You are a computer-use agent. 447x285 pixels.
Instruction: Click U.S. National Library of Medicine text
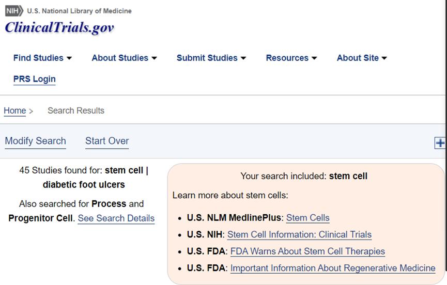pyautogui.click(x=79, y=11)
